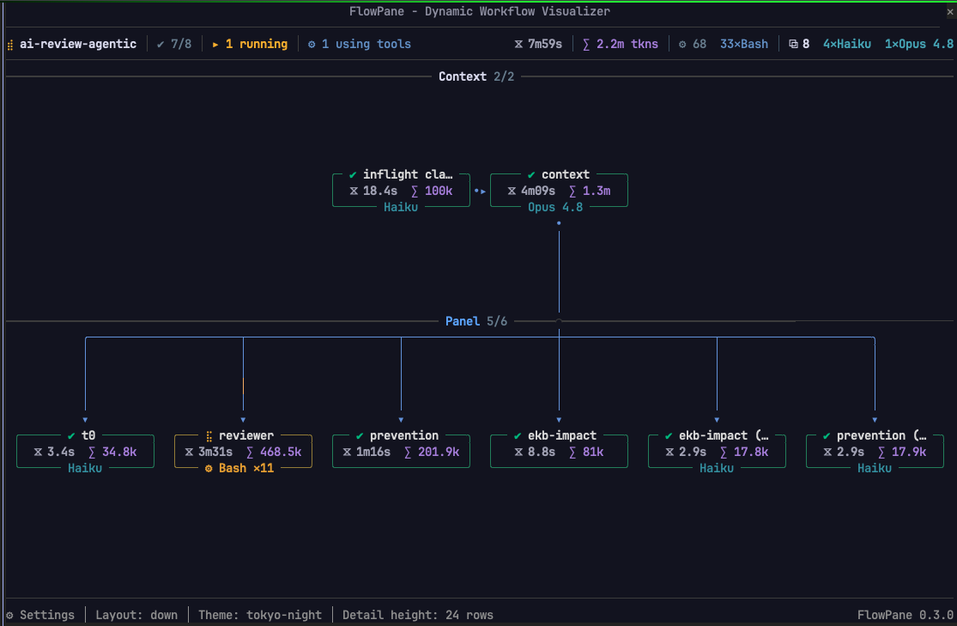The height and width of the screenshot is (626, 957).
Task: Change the Theme: tokyo-night option
Action: pos(260,615)
